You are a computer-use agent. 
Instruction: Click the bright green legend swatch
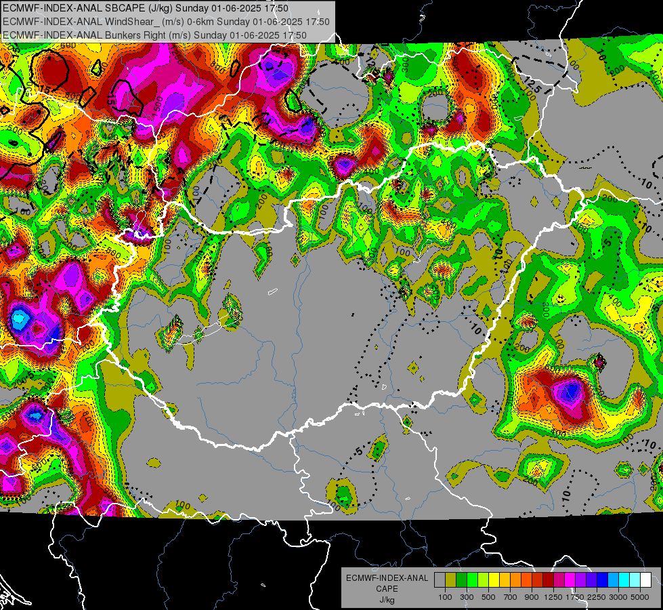472,579
